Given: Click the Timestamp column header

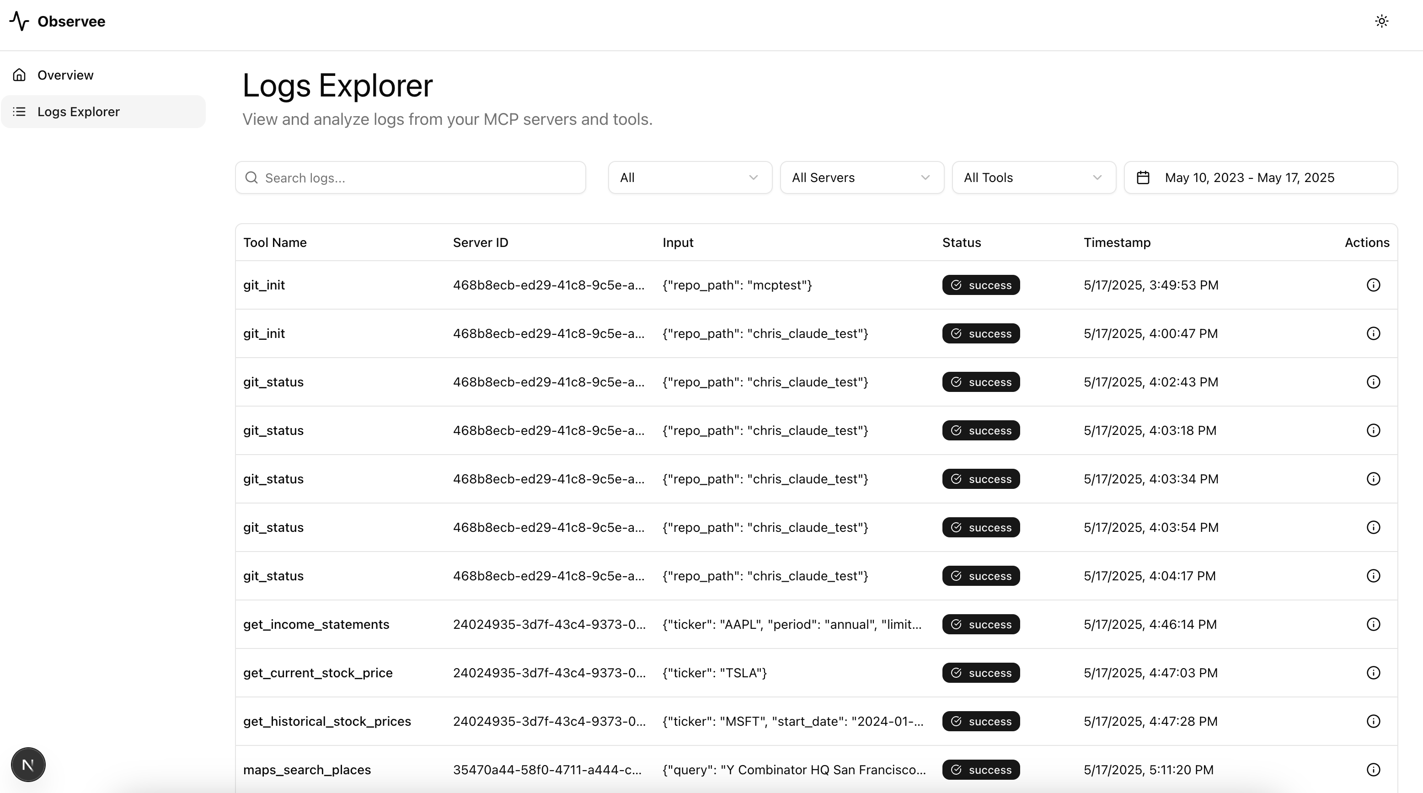Looking at the screenshot, I should (1117, 242).
